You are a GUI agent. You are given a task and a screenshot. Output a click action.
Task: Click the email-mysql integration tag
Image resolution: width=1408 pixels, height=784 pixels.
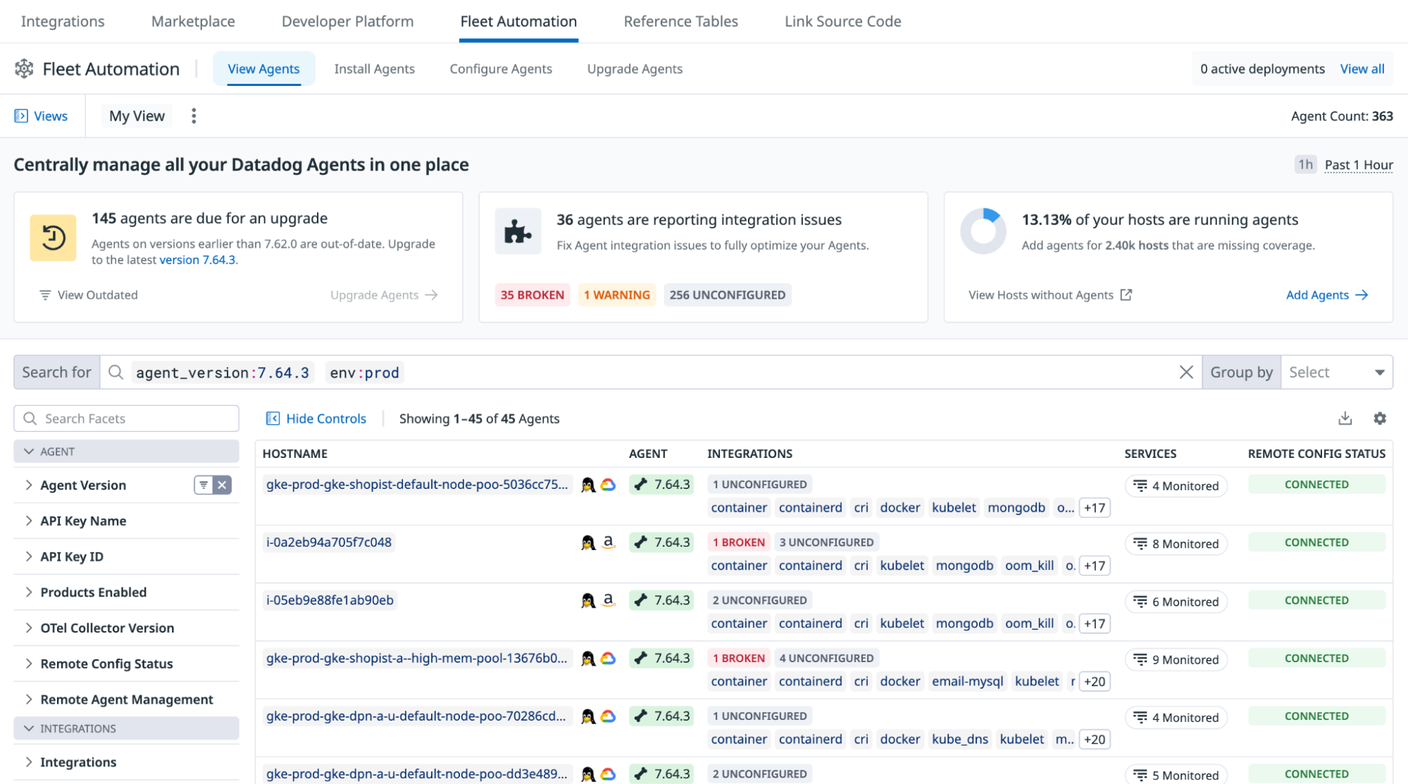tap(967, 681)
